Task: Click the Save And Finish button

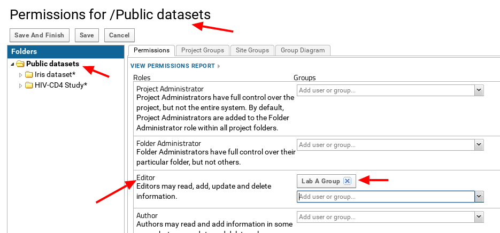Action: (x=39, y=35)
